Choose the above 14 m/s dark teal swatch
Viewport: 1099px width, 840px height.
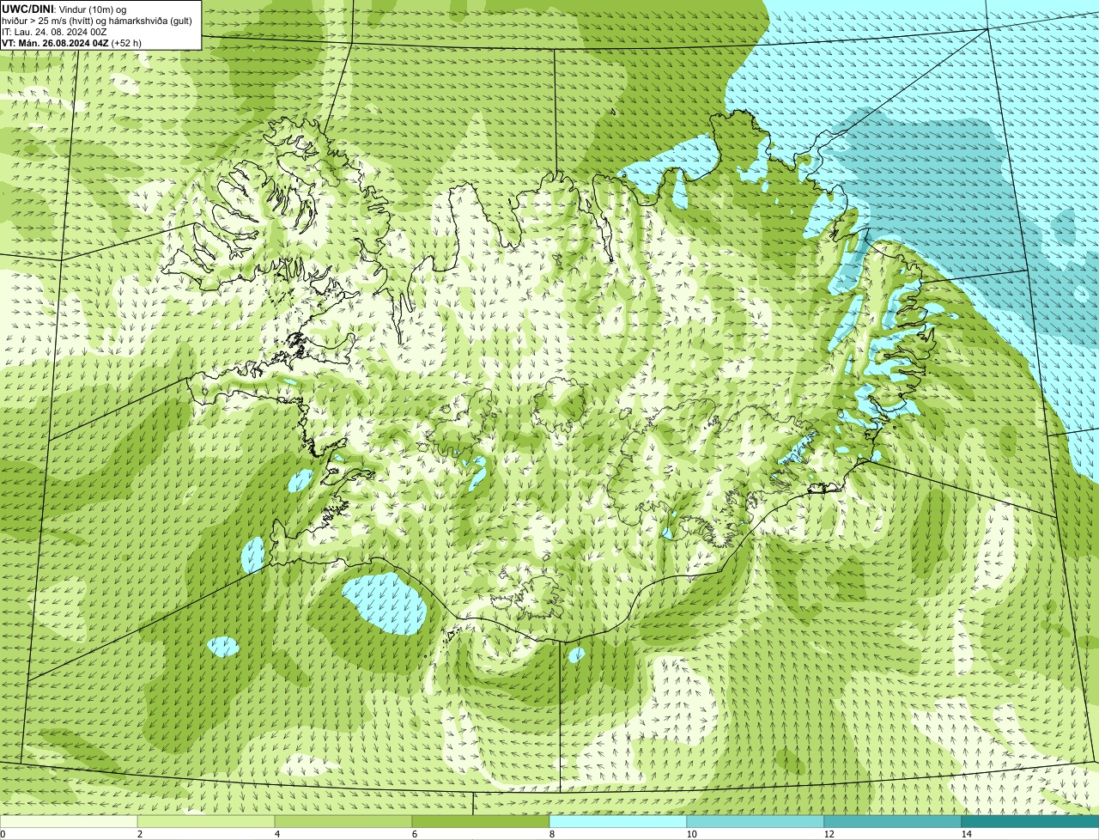pyautogui.click(x=1030, y=821)
